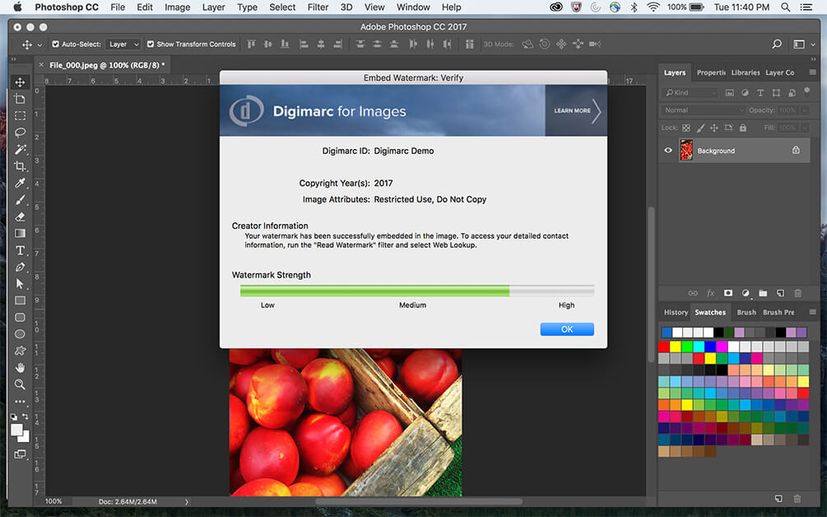827x517 pixels.
Task: Select the Rectangular Marquee tool
Action: [20, 115]
